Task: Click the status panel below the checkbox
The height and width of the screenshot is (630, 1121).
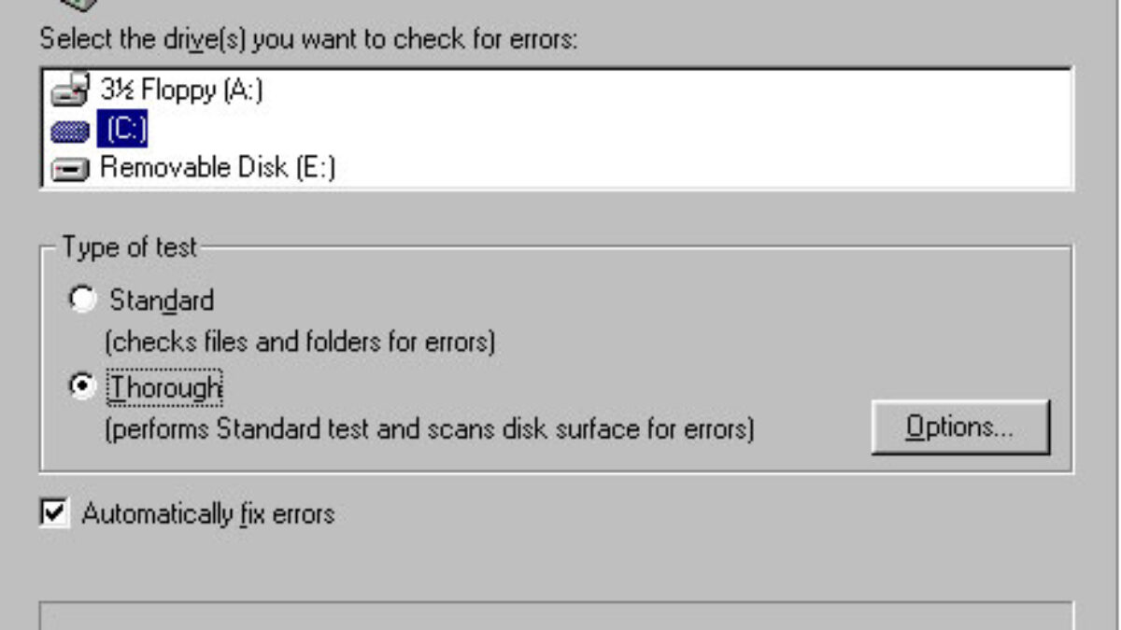Action: (556, 616)
